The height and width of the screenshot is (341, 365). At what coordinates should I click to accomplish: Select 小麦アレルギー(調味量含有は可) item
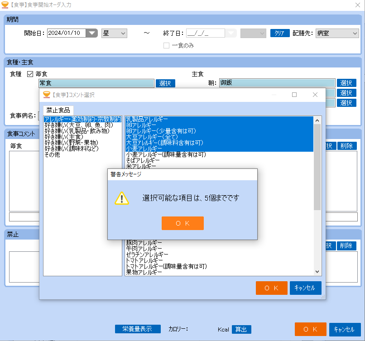(219, 154)
